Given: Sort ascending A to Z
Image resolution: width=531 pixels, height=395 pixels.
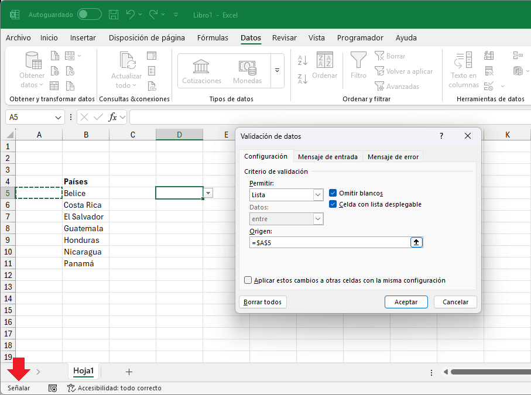Looking at the screenshot, I should 303,60.
